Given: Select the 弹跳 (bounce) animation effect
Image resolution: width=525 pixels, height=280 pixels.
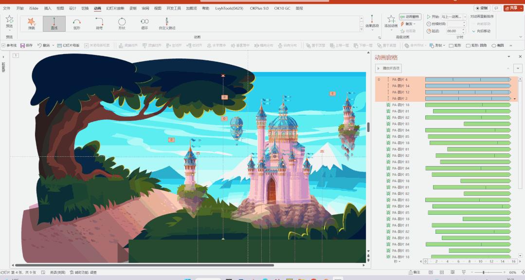Looking at the screenshot, I should 32,23.
